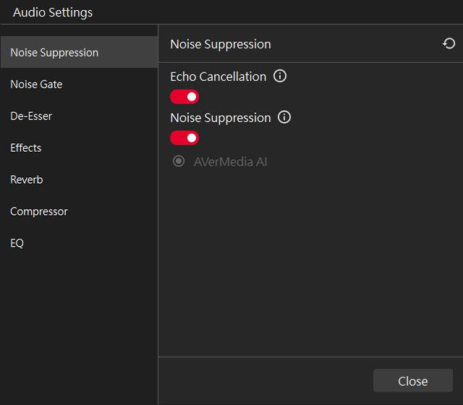Image resolution: width=463 pixels, height=405 pixels.
Task: Switch to the De-Esser section
Action: coord(31,116)
